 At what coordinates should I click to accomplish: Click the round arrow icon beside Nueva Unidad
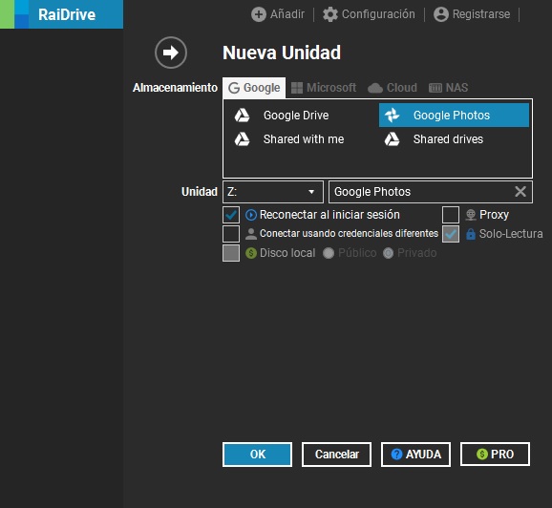pyautogui.click(x=171, y=53)
